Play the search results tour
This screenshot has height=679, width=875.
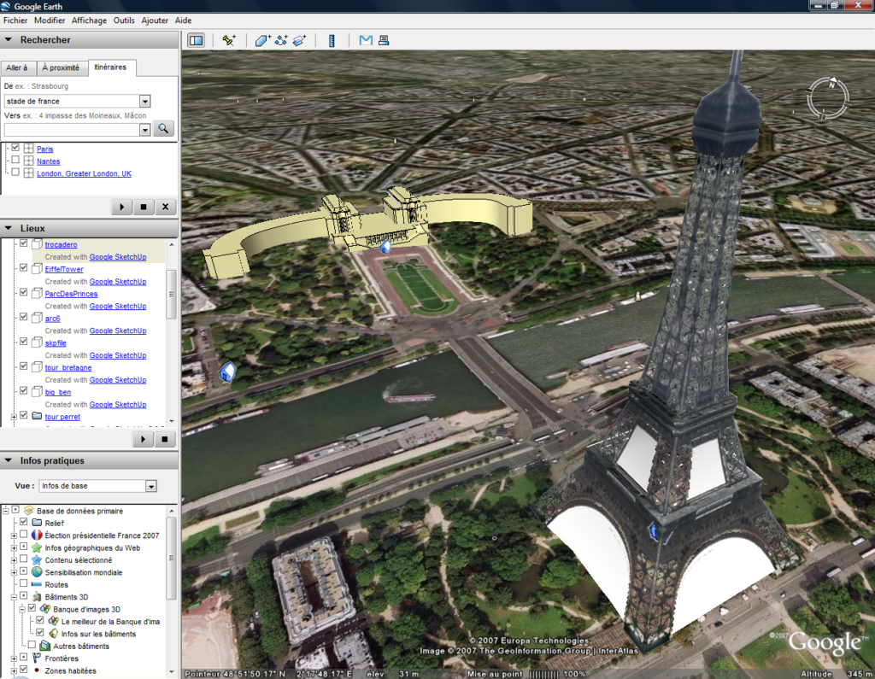pyautogui.click(x=121, y=207)
